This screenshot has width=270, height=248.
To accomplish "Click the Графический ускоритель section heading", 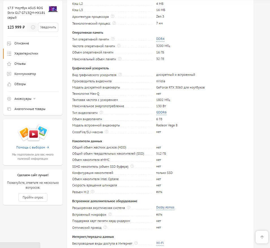I will [x=90, y=68].
